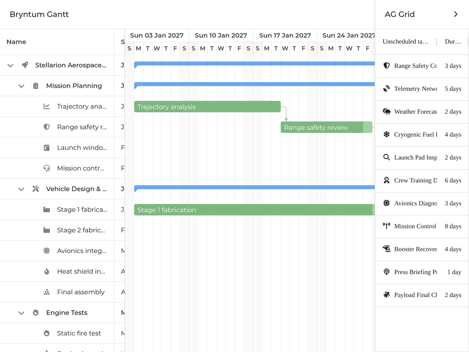The width and height of the screenshot is (469, 352).
Task: Sort by the Name column header
Action: (57, 42)
